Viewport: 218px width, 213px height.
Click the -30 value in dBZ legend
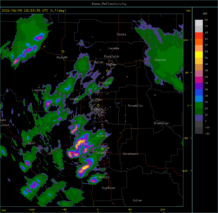pos(207,134)
